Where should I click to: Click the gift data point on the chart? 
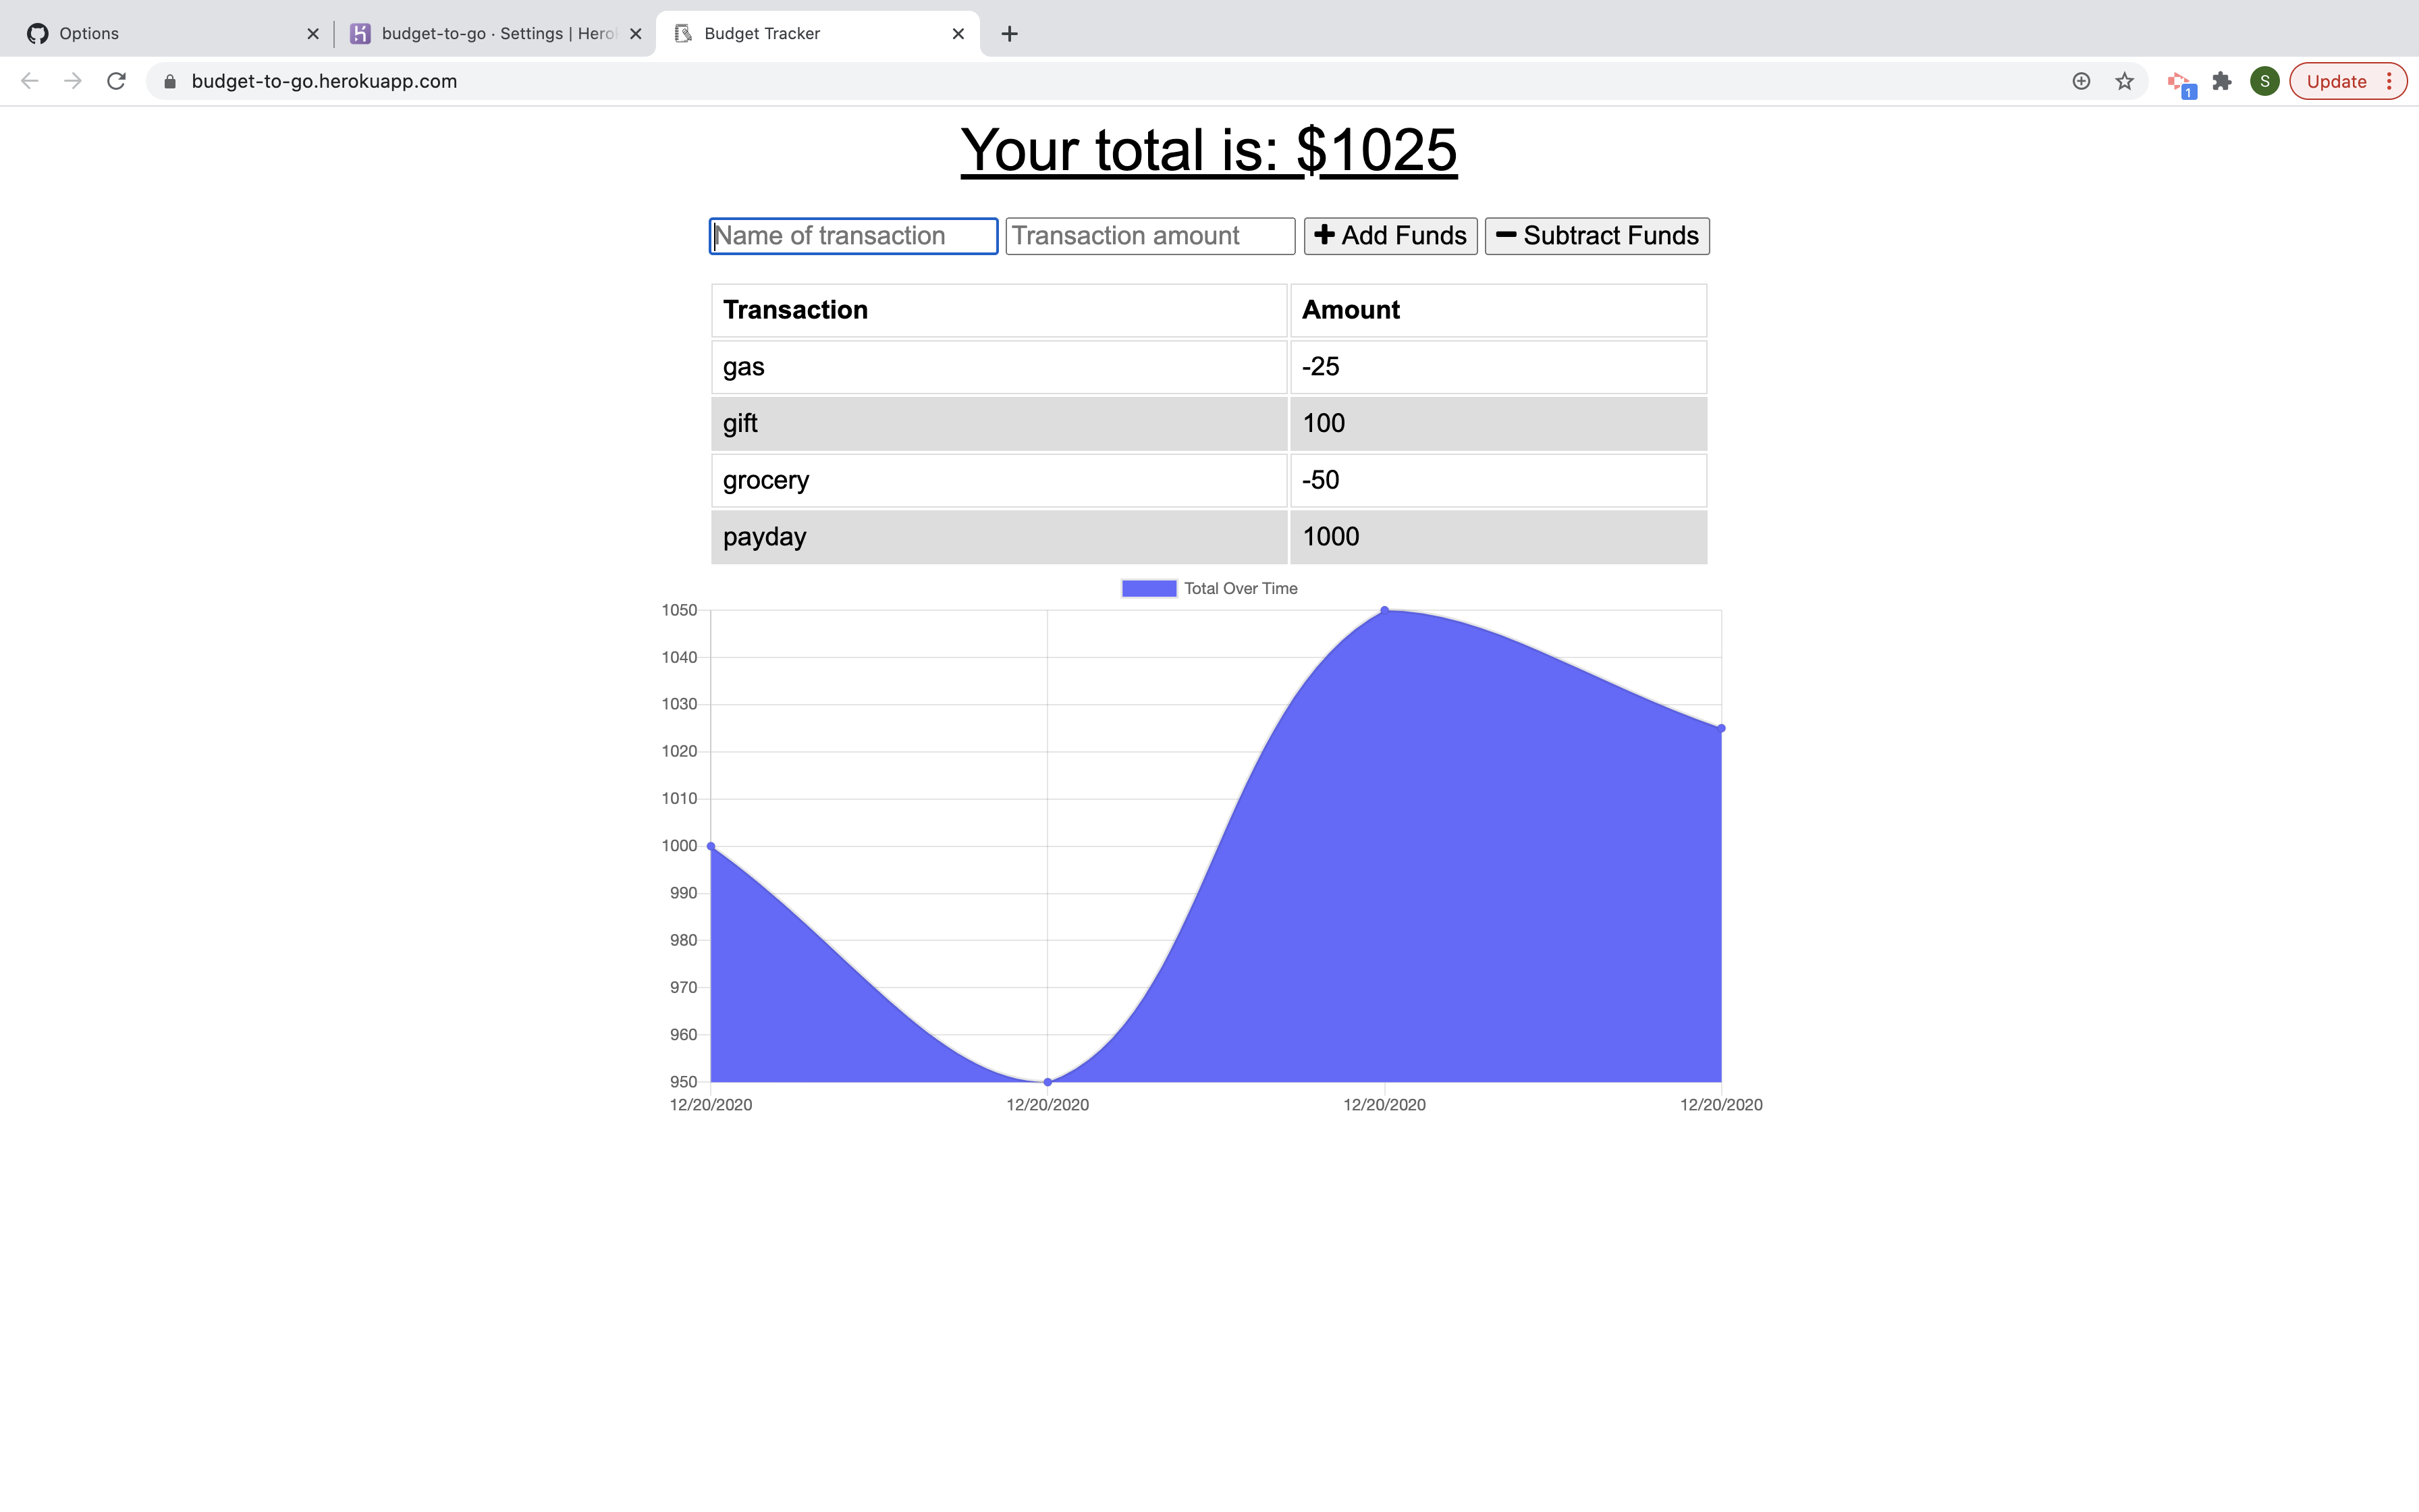(1384, 610)
